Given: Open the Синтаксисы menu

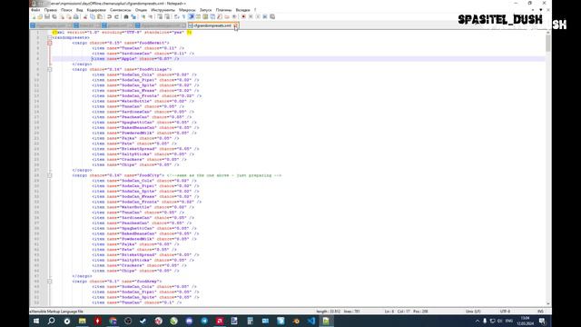Looking at the screenshot, I should tap(121, 10).
